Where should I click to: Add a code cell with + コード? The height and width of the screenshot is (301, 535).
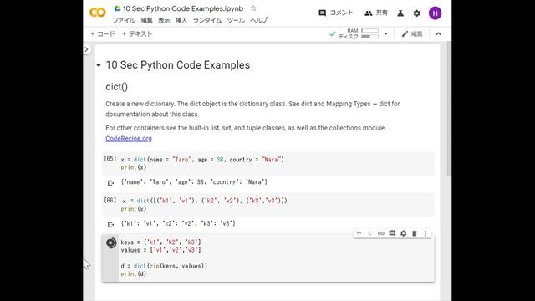(x=102, y=33)
